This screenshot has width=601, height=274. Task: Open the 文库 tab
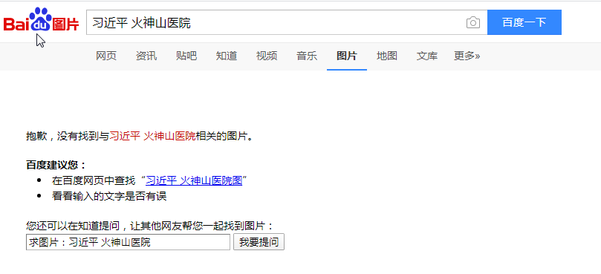(x=427, y=56)
